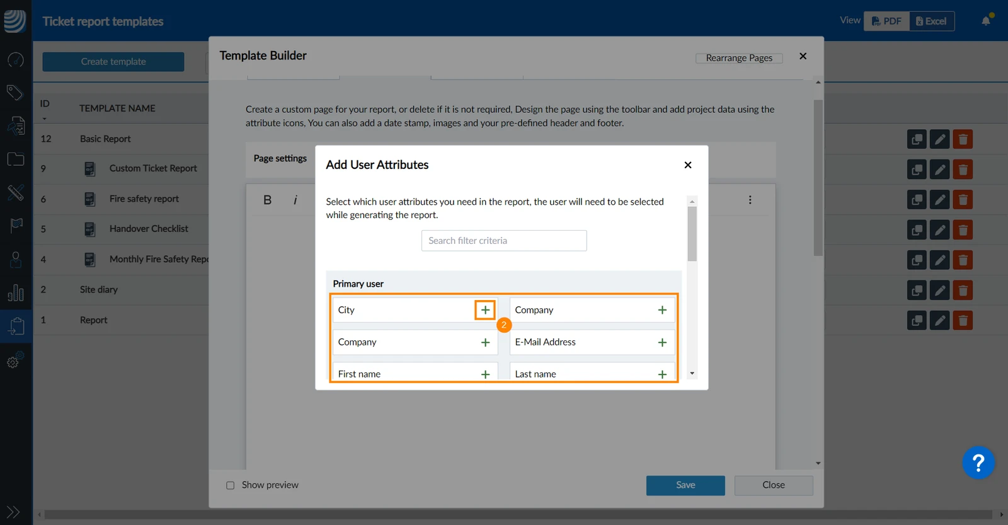
Task: Click the Rearrange Pages button
Action: click(739, 58)
